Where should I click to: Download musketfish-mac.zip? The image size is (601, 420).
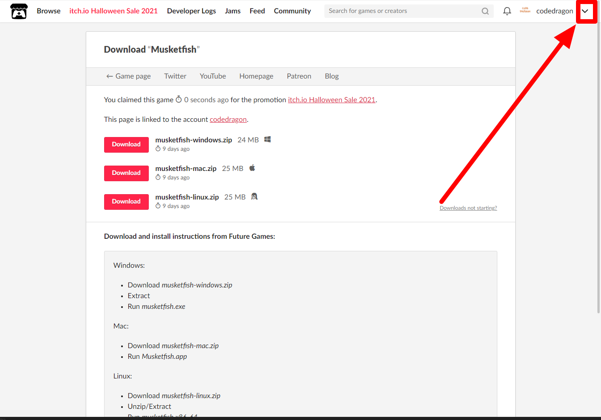click(126, 173)
